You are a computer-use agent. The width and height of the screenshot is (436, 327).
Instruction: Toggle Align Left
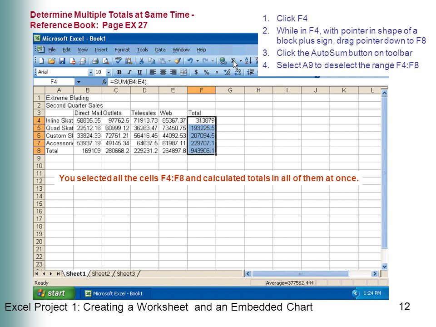click(x=153, y=72)
